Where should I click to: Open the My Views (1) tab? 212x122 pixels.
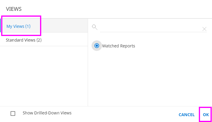click(x=18, y=26)
